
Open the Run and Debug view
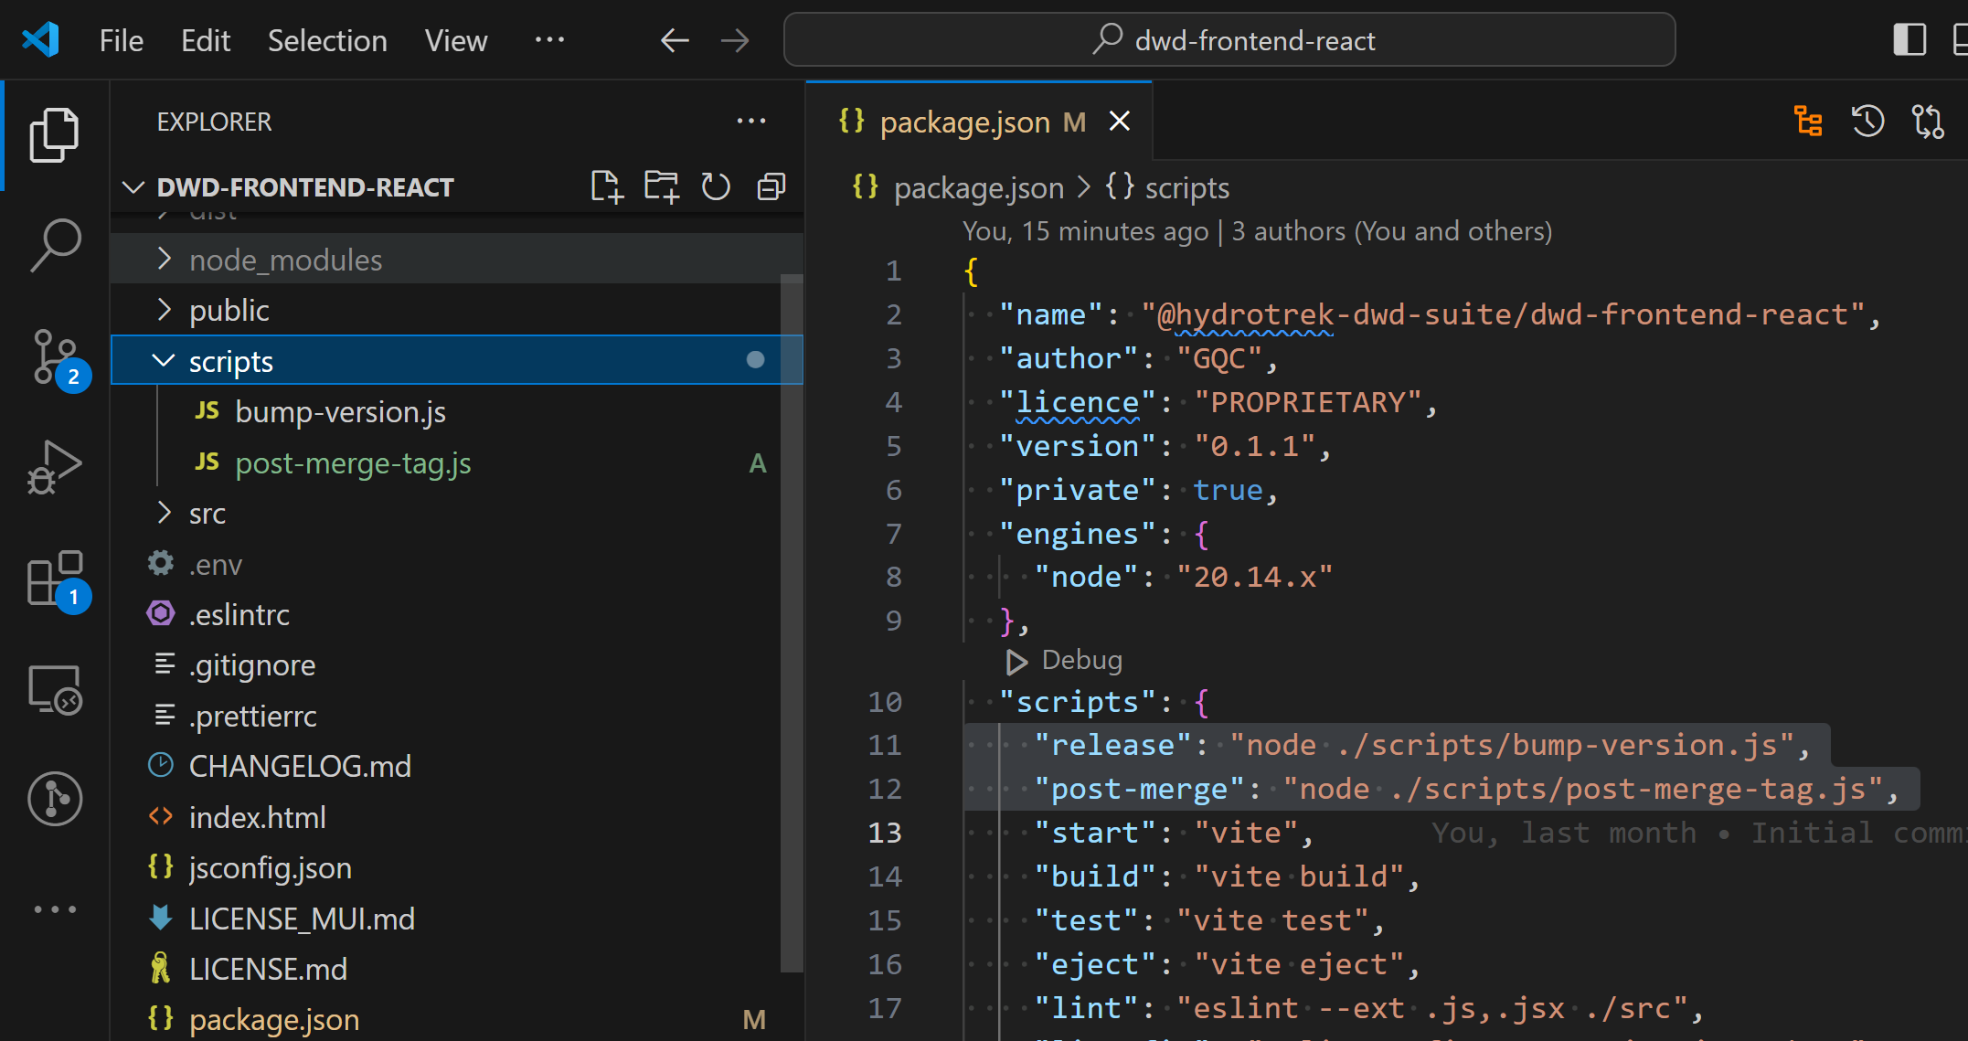pos(55,467)
